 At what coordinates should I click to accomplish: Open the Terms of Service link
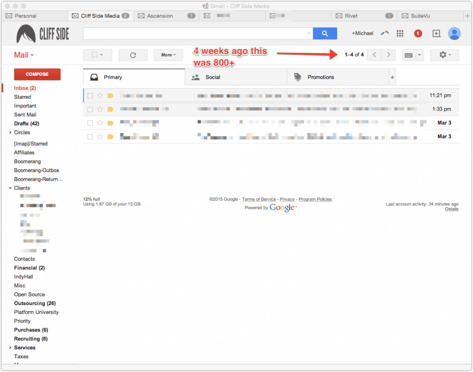pyautogui.click(x=259, y=199)
